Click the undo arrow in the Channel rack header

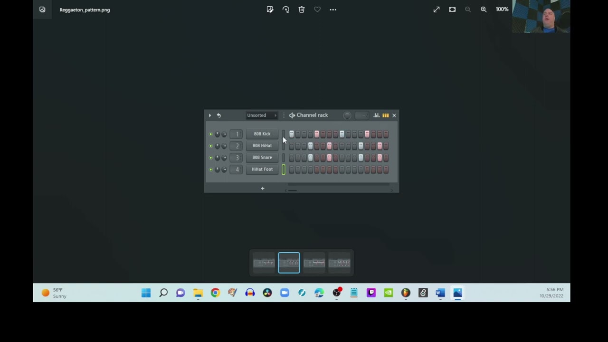[x=218, y=115]
